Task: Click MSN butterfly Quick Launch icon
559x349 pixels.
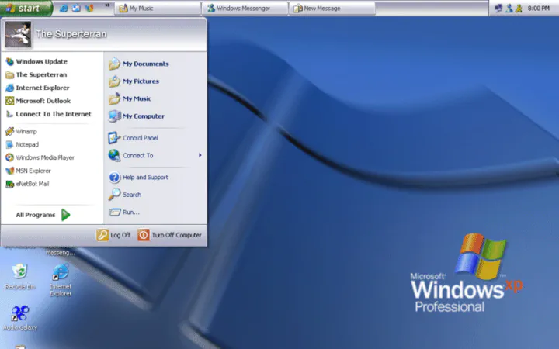Action: click(x=89, y=9)
